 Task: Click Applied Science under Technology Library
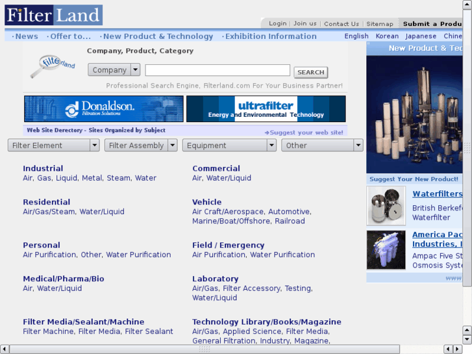(x=252, y=331)
